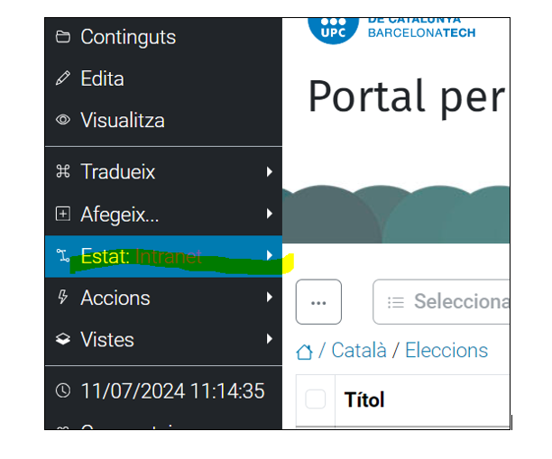This screenshot has width=552, height=459.
Task: Select the Estat: Intranet menu entry
Action: [163, 256]
